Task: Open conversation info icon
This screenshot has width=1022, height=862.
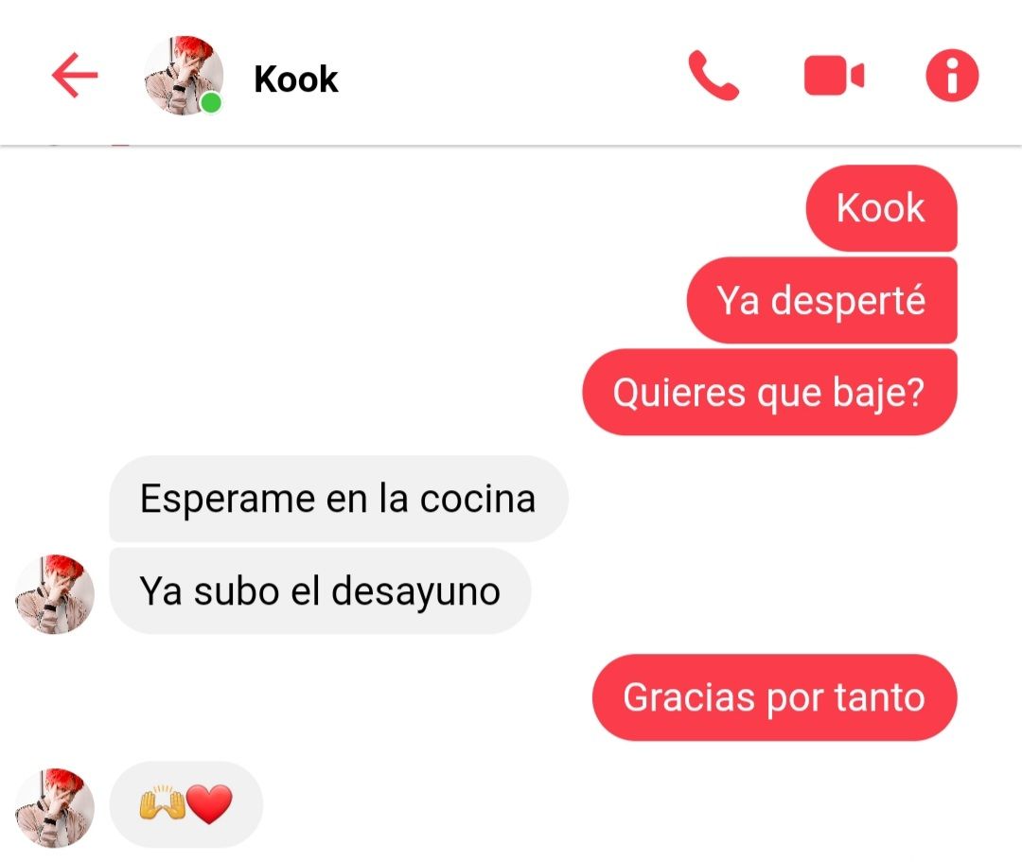Action: click(952, 76)
